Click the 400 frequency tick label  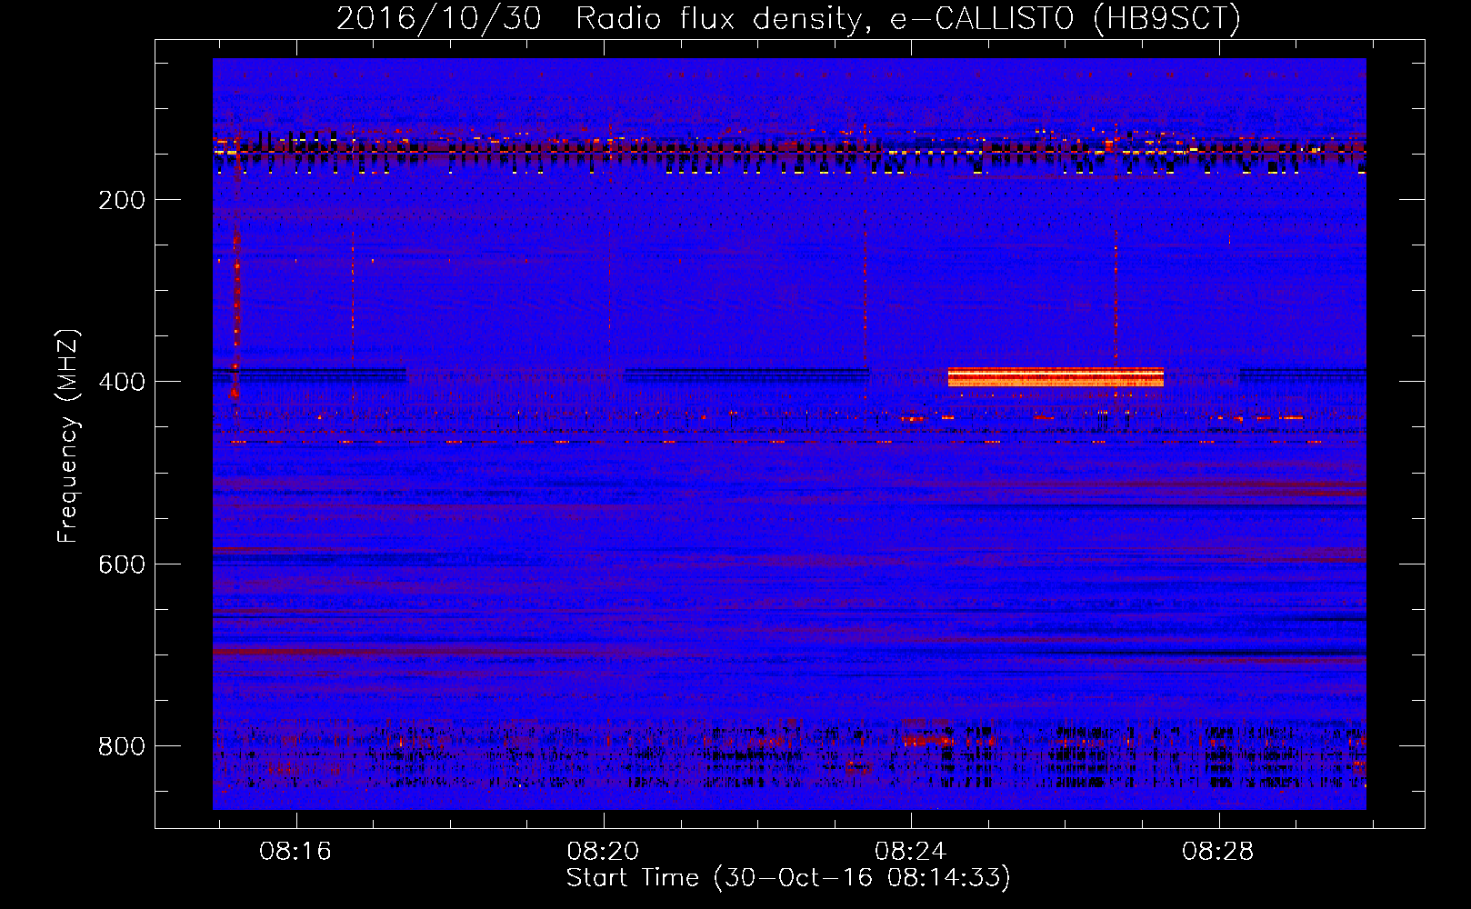pyautogui.click(x=122, y=382)
